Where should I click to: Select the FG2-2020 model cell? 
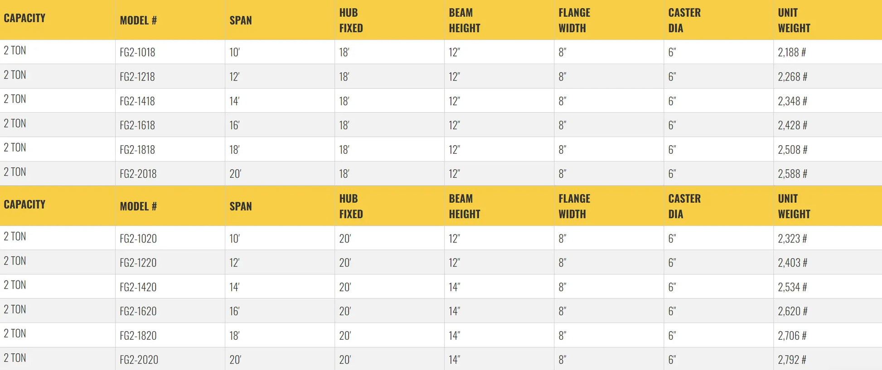(139, 360)
